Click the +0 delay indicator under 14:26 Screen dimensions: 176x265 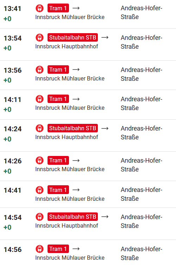pos(7,171)
